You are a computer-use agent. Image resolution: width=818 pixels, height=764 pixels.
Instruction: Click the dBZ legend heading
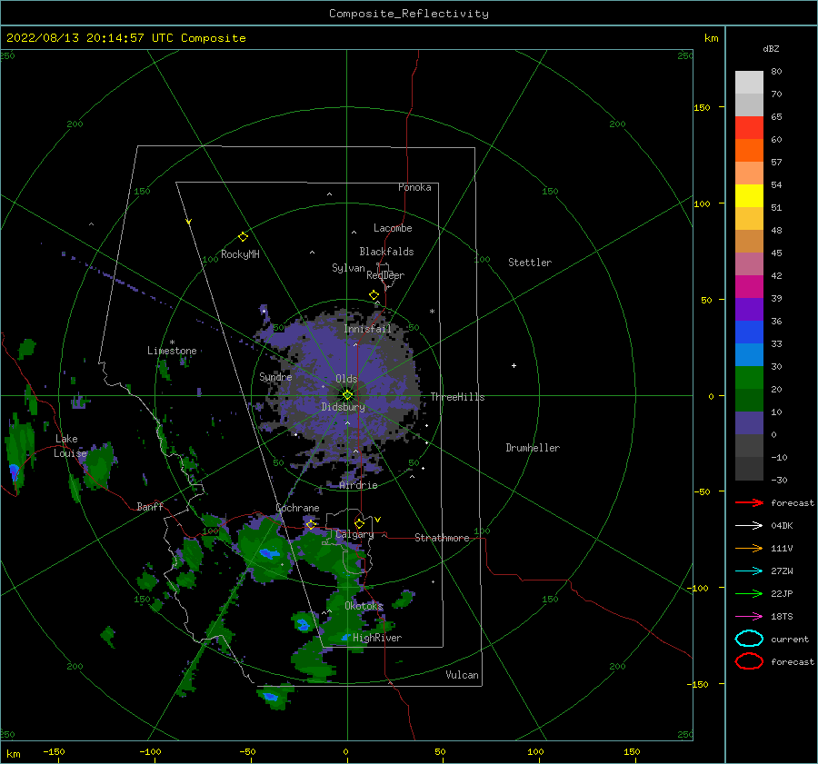click(x=771, y=48)
